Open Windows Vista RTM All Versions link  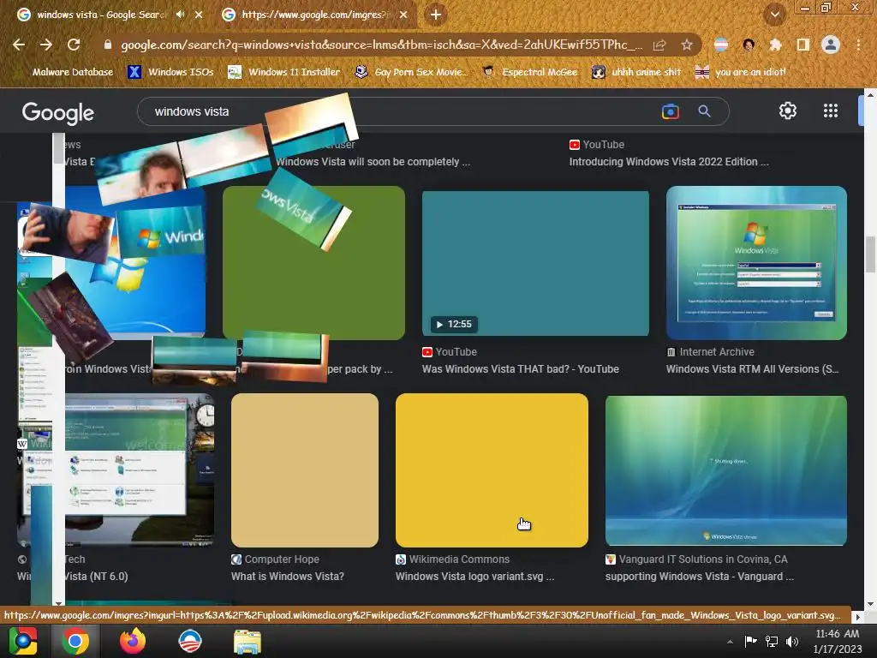[x=752, y=368]
